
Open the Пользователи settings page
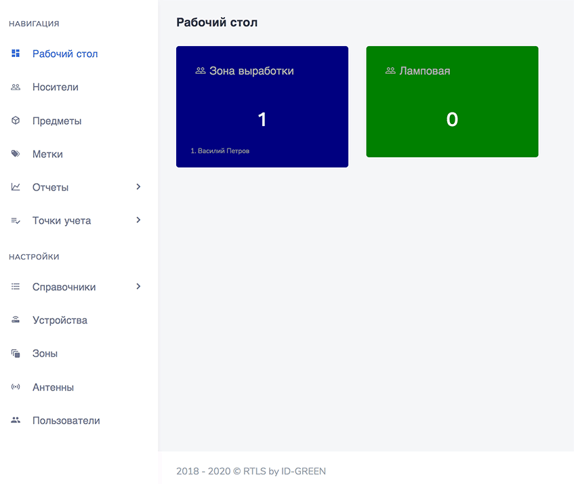click(66, 420)
